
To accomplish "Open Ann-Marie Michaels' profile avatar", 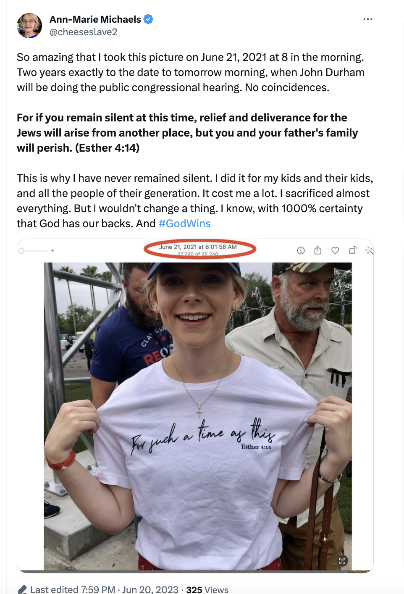I will pyautogui.click(x=29, y=26).
